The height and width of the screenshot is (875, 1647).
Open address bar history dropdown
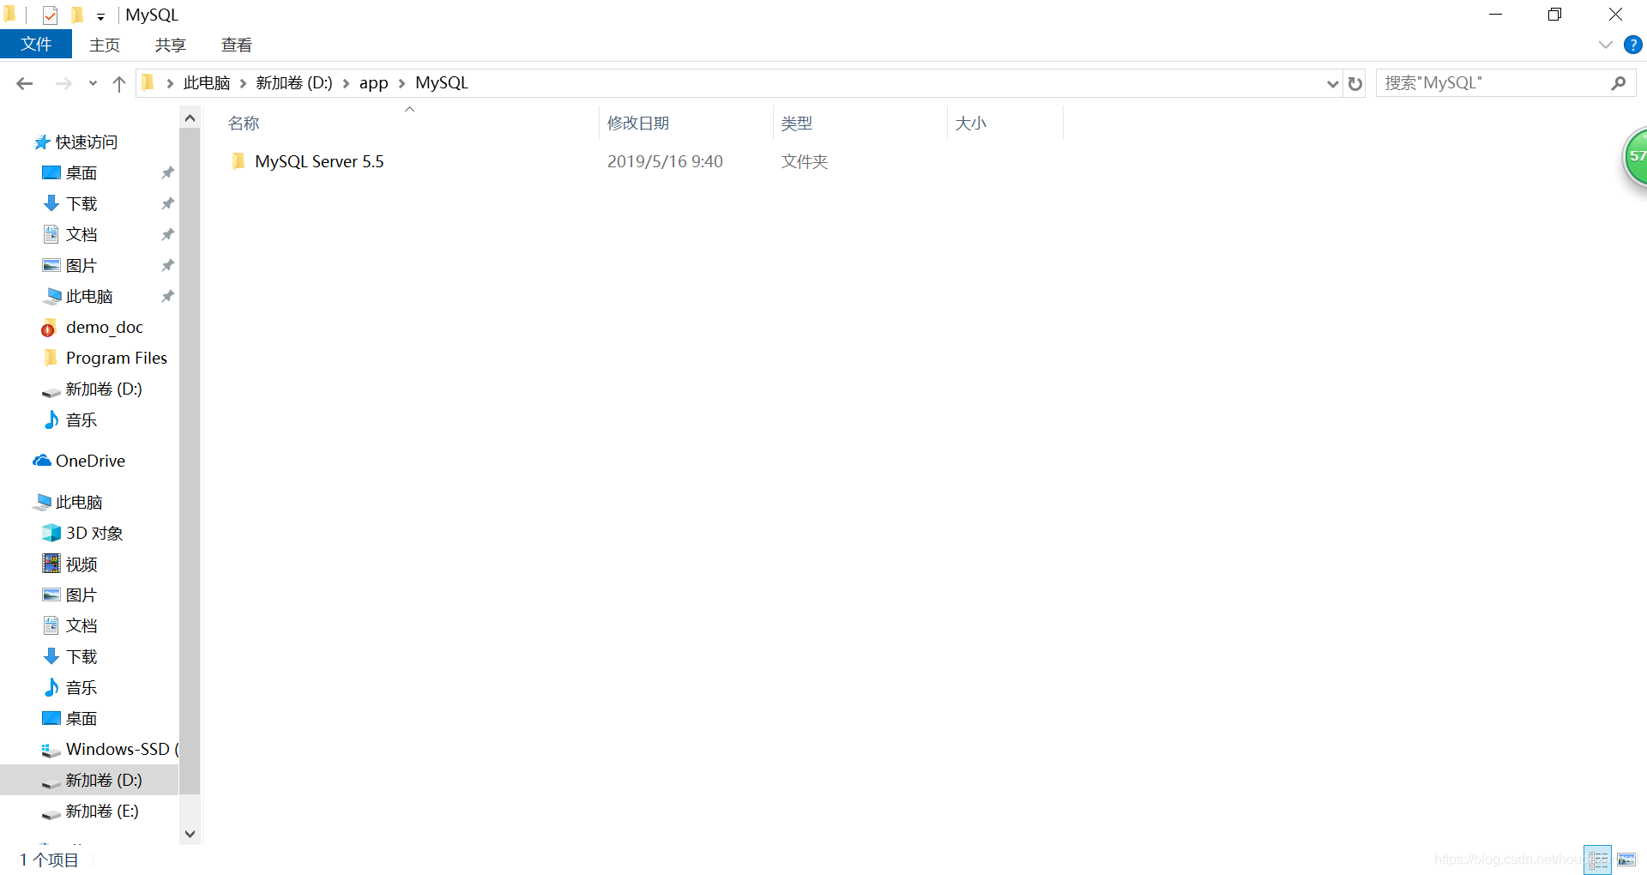[1332, 83]
